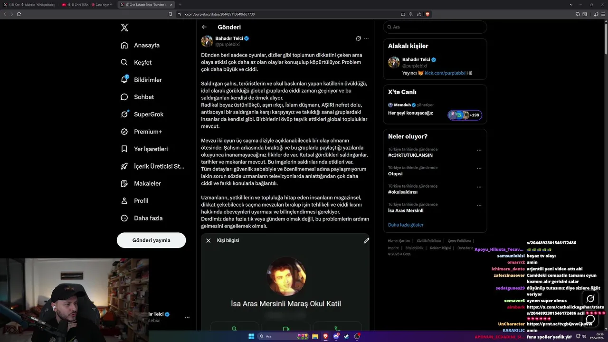Open Bahadır Telci avatar on post
The height and width of the screenshot is (342, 608).
tap(207, 41)
